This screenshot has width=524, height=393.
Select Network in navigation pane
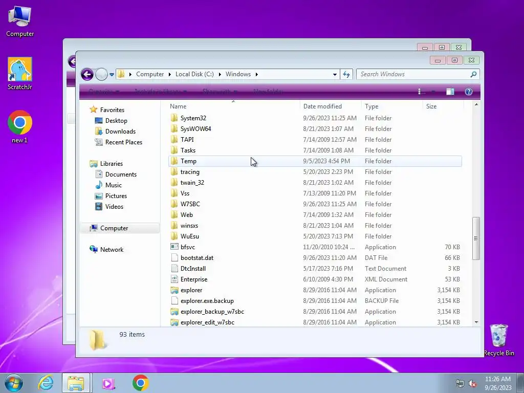(x=112, y=250)
